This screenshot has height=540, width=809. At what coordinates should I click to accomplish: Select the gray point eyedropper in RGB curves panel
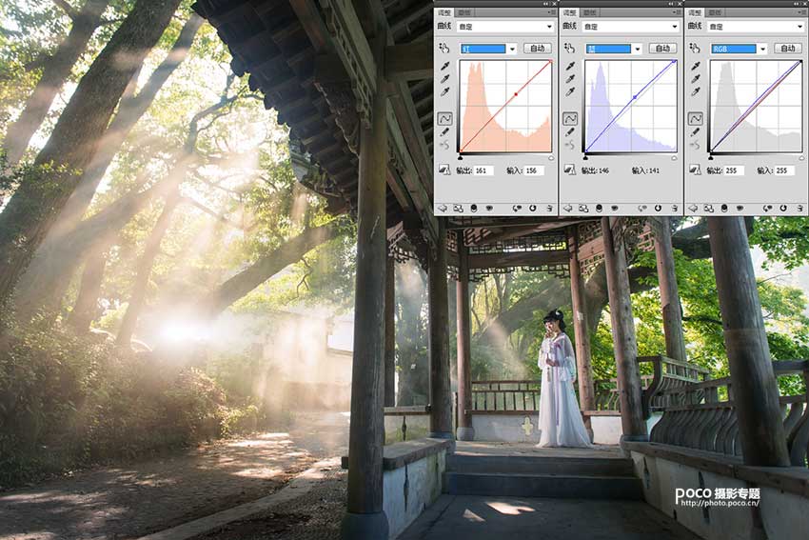click(695, 79)
